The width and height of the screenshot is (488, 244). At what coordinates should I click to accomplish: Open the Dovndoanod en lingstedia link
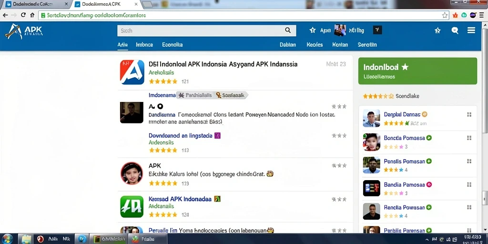[x=181, y=136]
